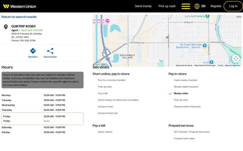The height and width of the screenshot is (151, 243).
Task: Click the green checkmark next to Money order
Action: click(x=170, y=93)
